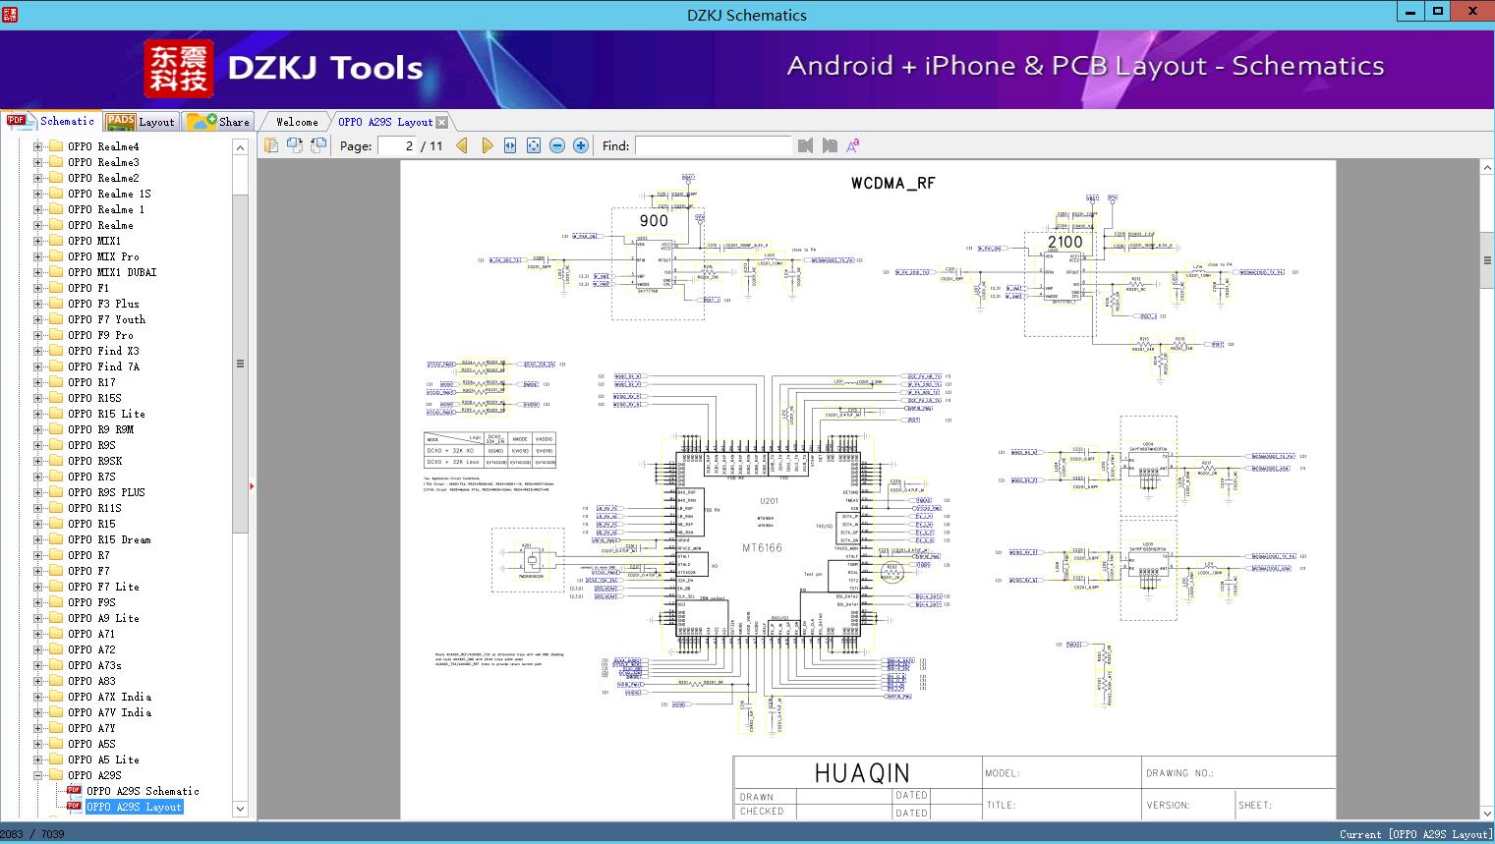
Task: Open the OPPO A29S Schematic file
Action: point(143,791)
